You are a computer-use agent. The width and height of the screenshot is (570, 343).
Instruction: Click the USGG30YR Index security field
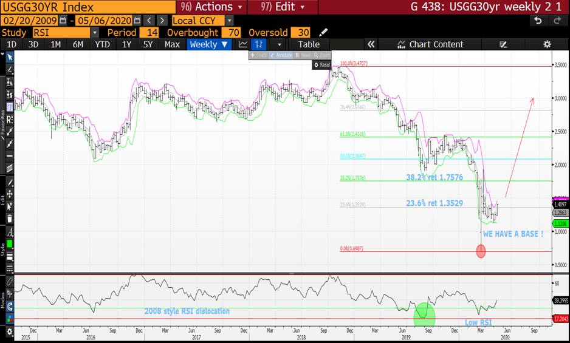pyautogui.click(x=88, y=7)
